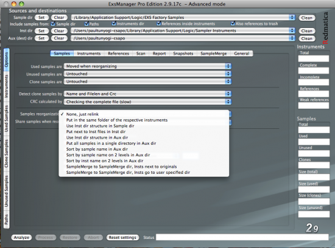
Task: Click Set for Sample dir
Action: 41,18
